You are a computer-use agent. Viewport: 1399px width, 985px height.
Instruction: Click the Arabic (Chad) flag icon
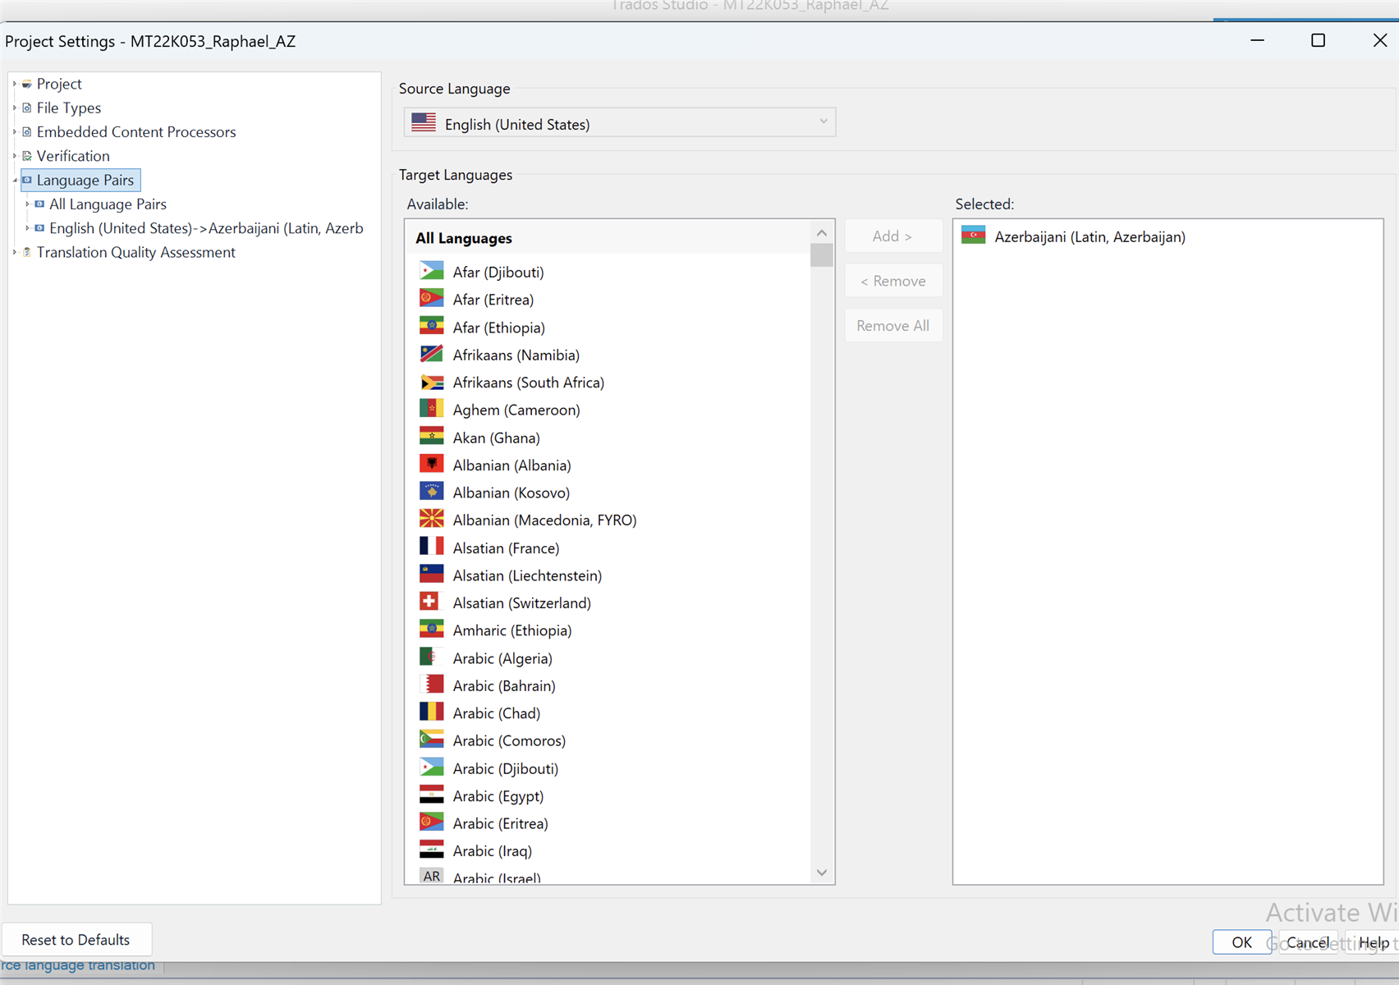click(x=431, y=712)
